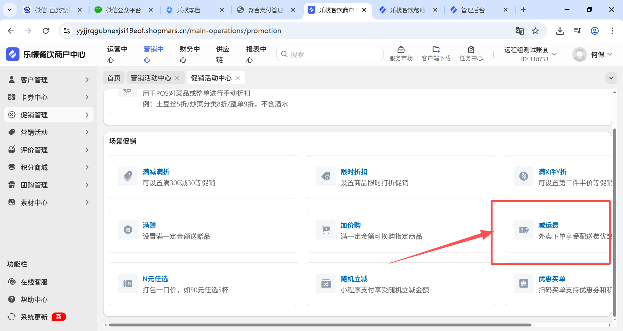Click the 团购管理 store icon
This screenshot has width=623, height=331.
[12, 185]
